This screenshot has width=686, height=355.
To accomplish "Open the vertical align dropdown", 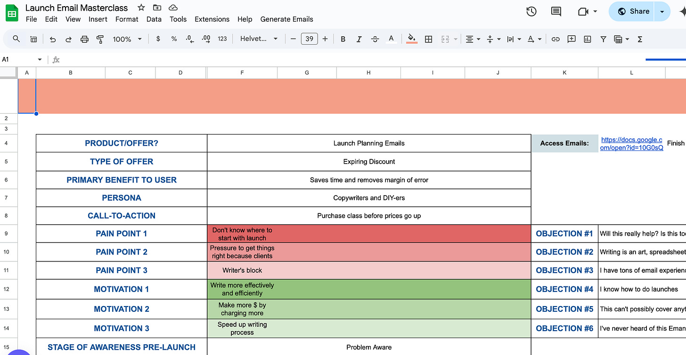I will [x=493, y=39].
